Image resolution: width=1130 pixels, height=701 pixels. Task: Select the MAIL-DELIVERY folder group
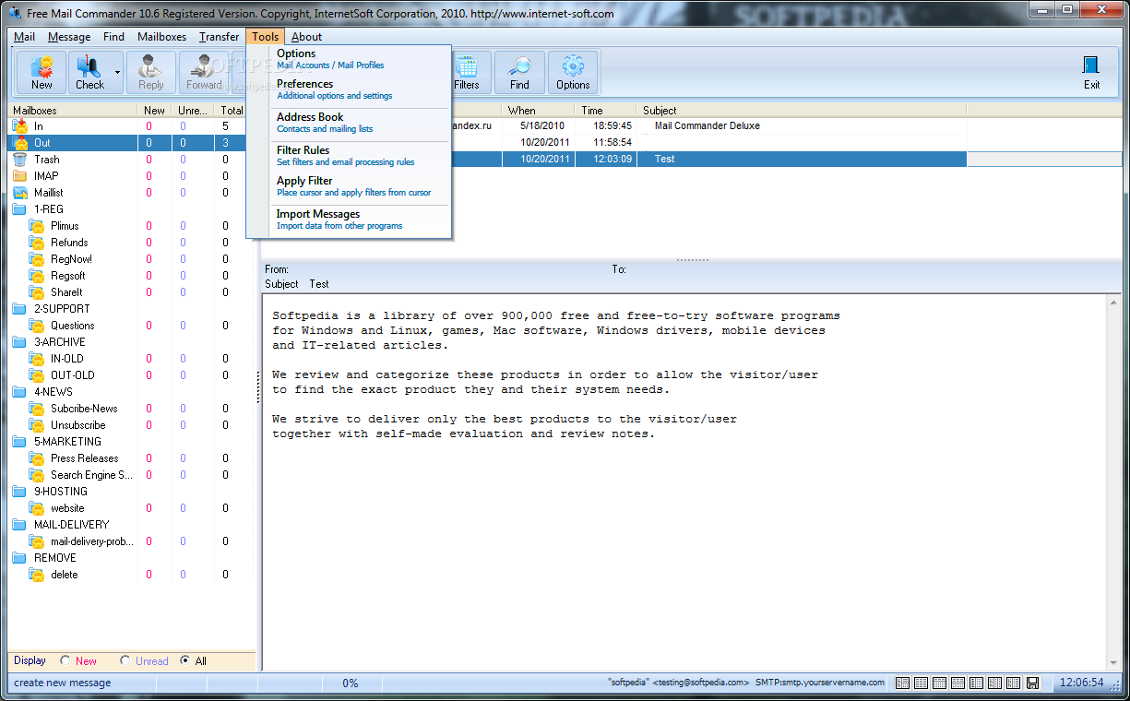pos(71,525)
